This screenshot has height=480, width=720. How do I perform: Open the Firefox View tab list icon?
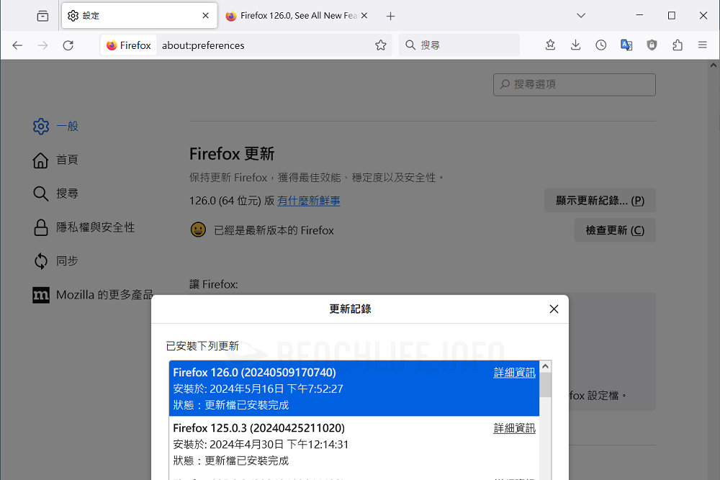click(x=42, y=16)
